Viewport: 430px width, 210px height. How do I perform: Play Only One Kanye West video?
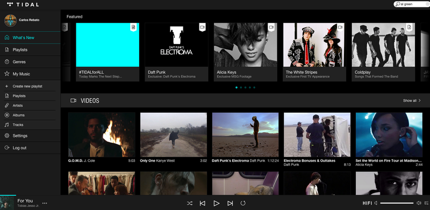pyautogui.click(x=174, y=135)
